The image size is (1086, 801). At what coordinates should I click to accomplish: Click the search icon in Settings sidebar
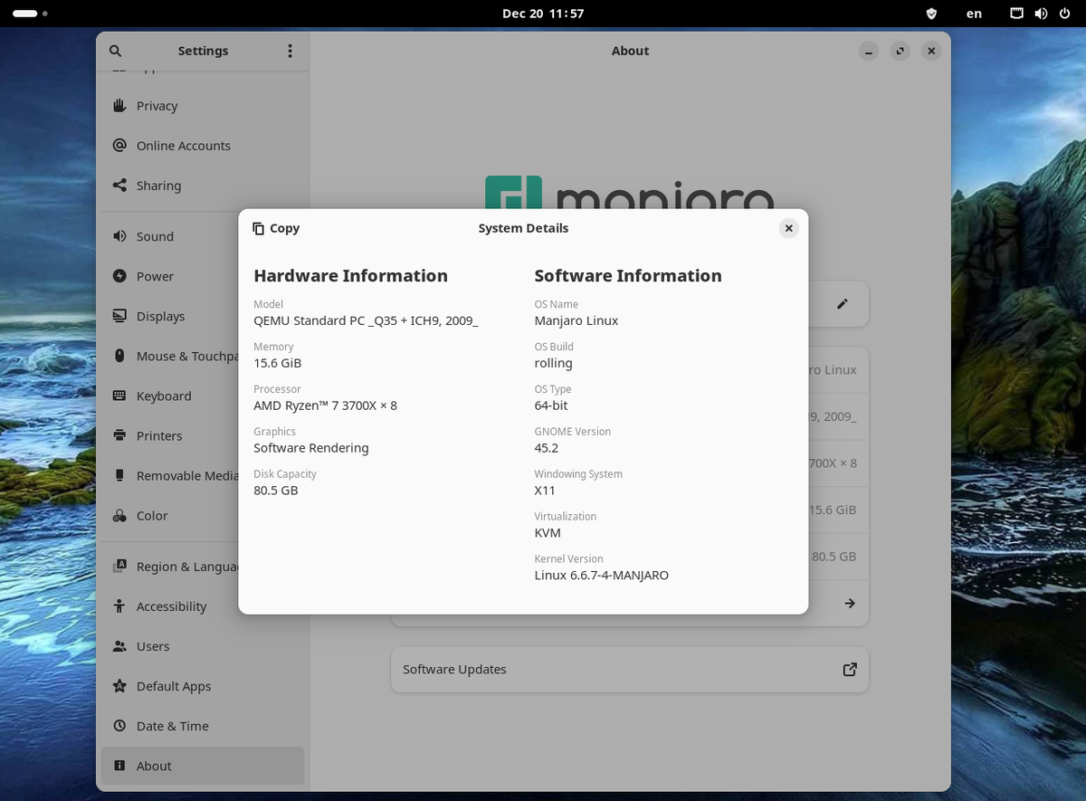pos(115,51)
